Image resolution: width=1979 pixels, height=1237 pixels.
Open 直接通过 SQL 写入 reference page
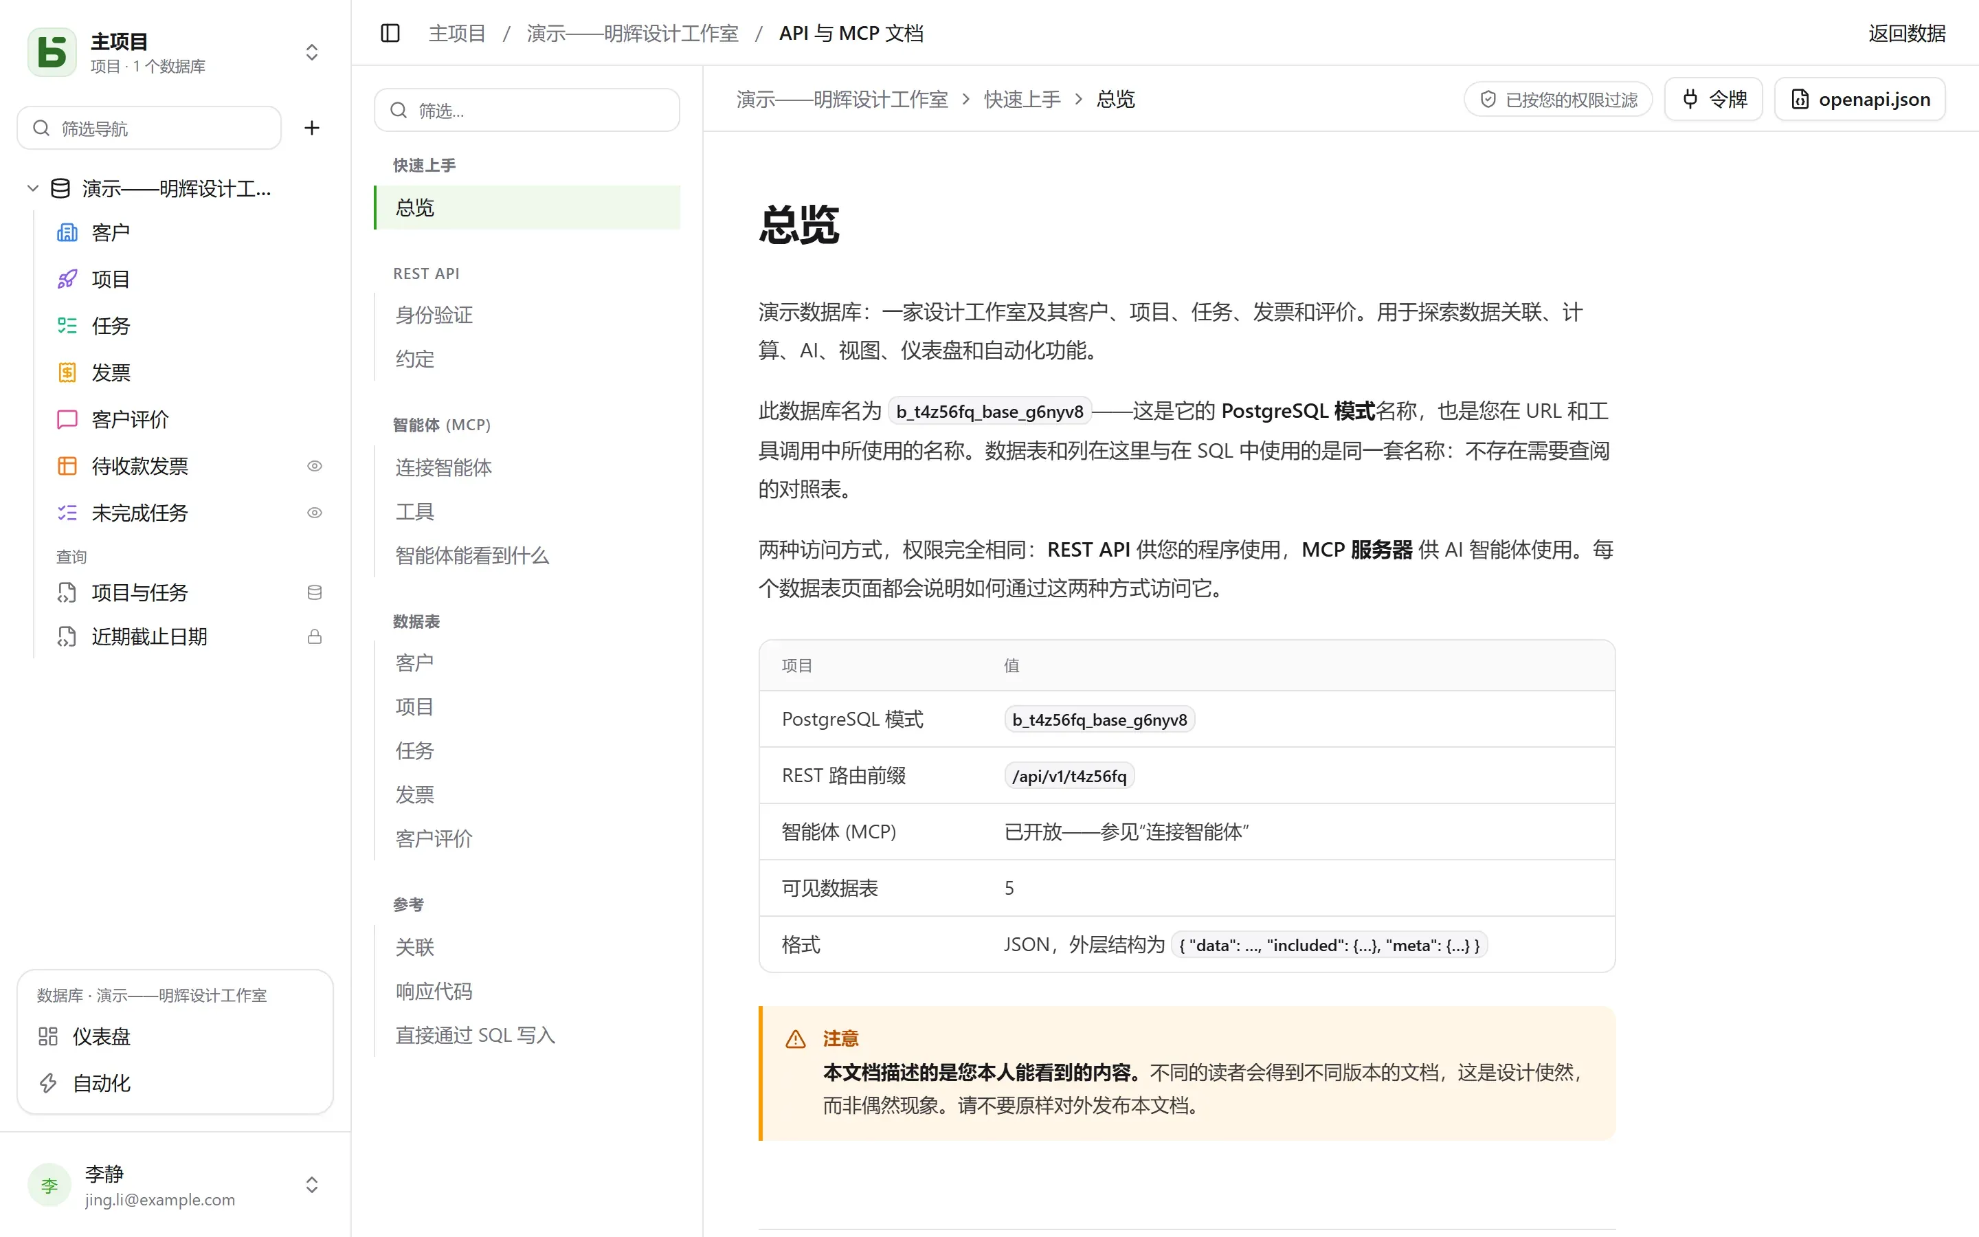[526, 1035]
